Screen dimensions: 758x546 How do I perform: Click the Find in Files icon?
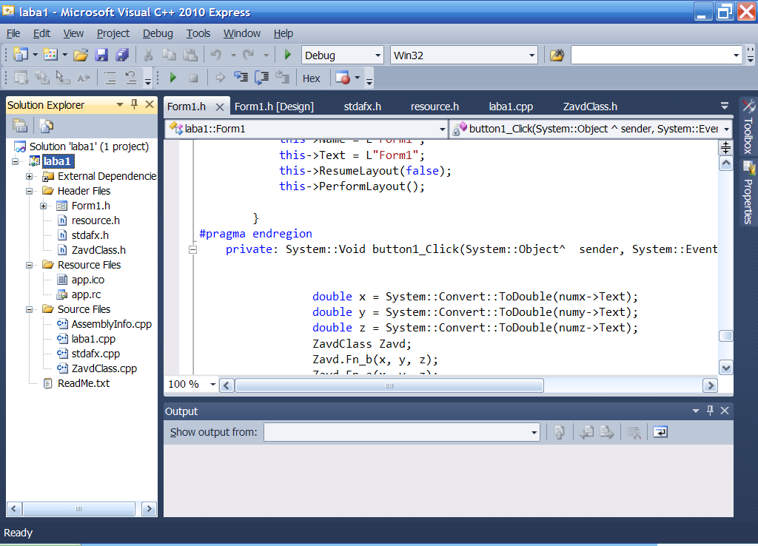[x=557, y=55]
